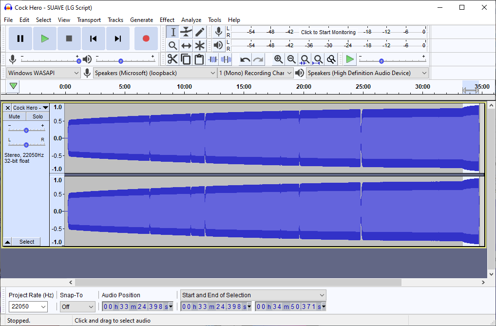Open the Generate menu

click(141, 19)
